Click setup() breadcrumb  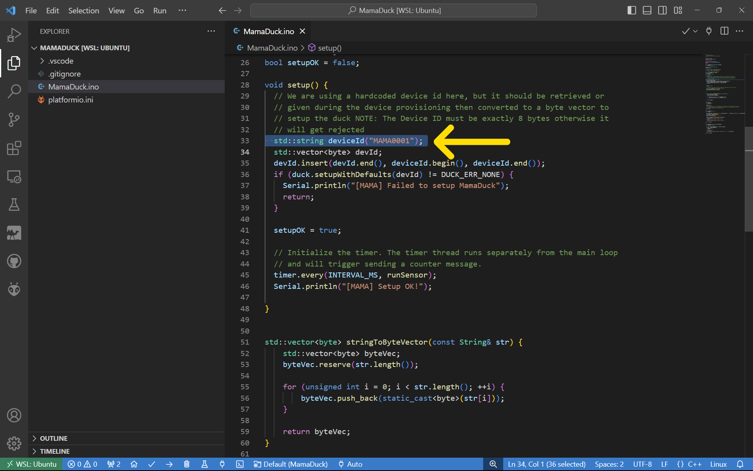click(325, 48)
